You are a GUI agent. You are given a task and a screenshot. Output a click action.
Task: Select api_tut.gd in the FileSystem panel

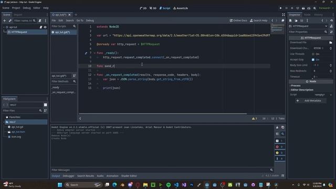[17, 127]
